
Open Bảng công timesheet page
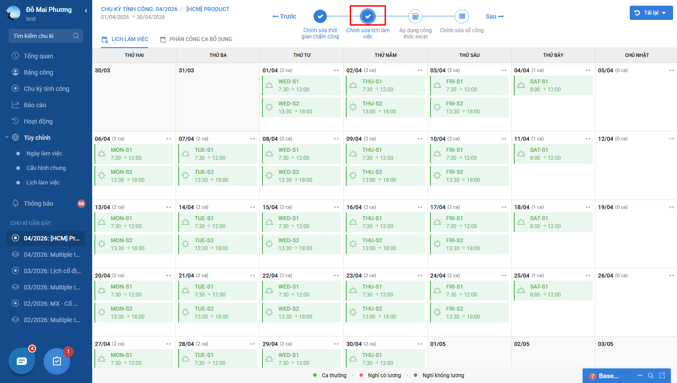point(38,72)
